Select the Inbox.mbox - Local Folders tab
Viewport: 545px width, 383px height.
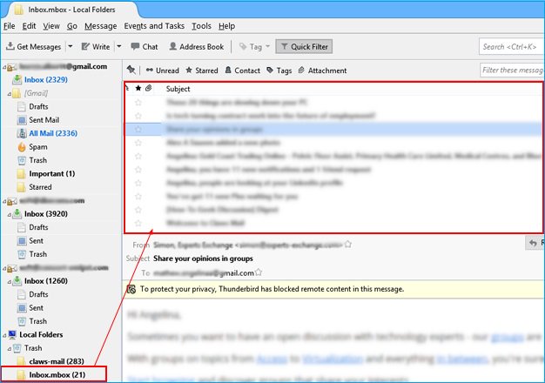70,10
